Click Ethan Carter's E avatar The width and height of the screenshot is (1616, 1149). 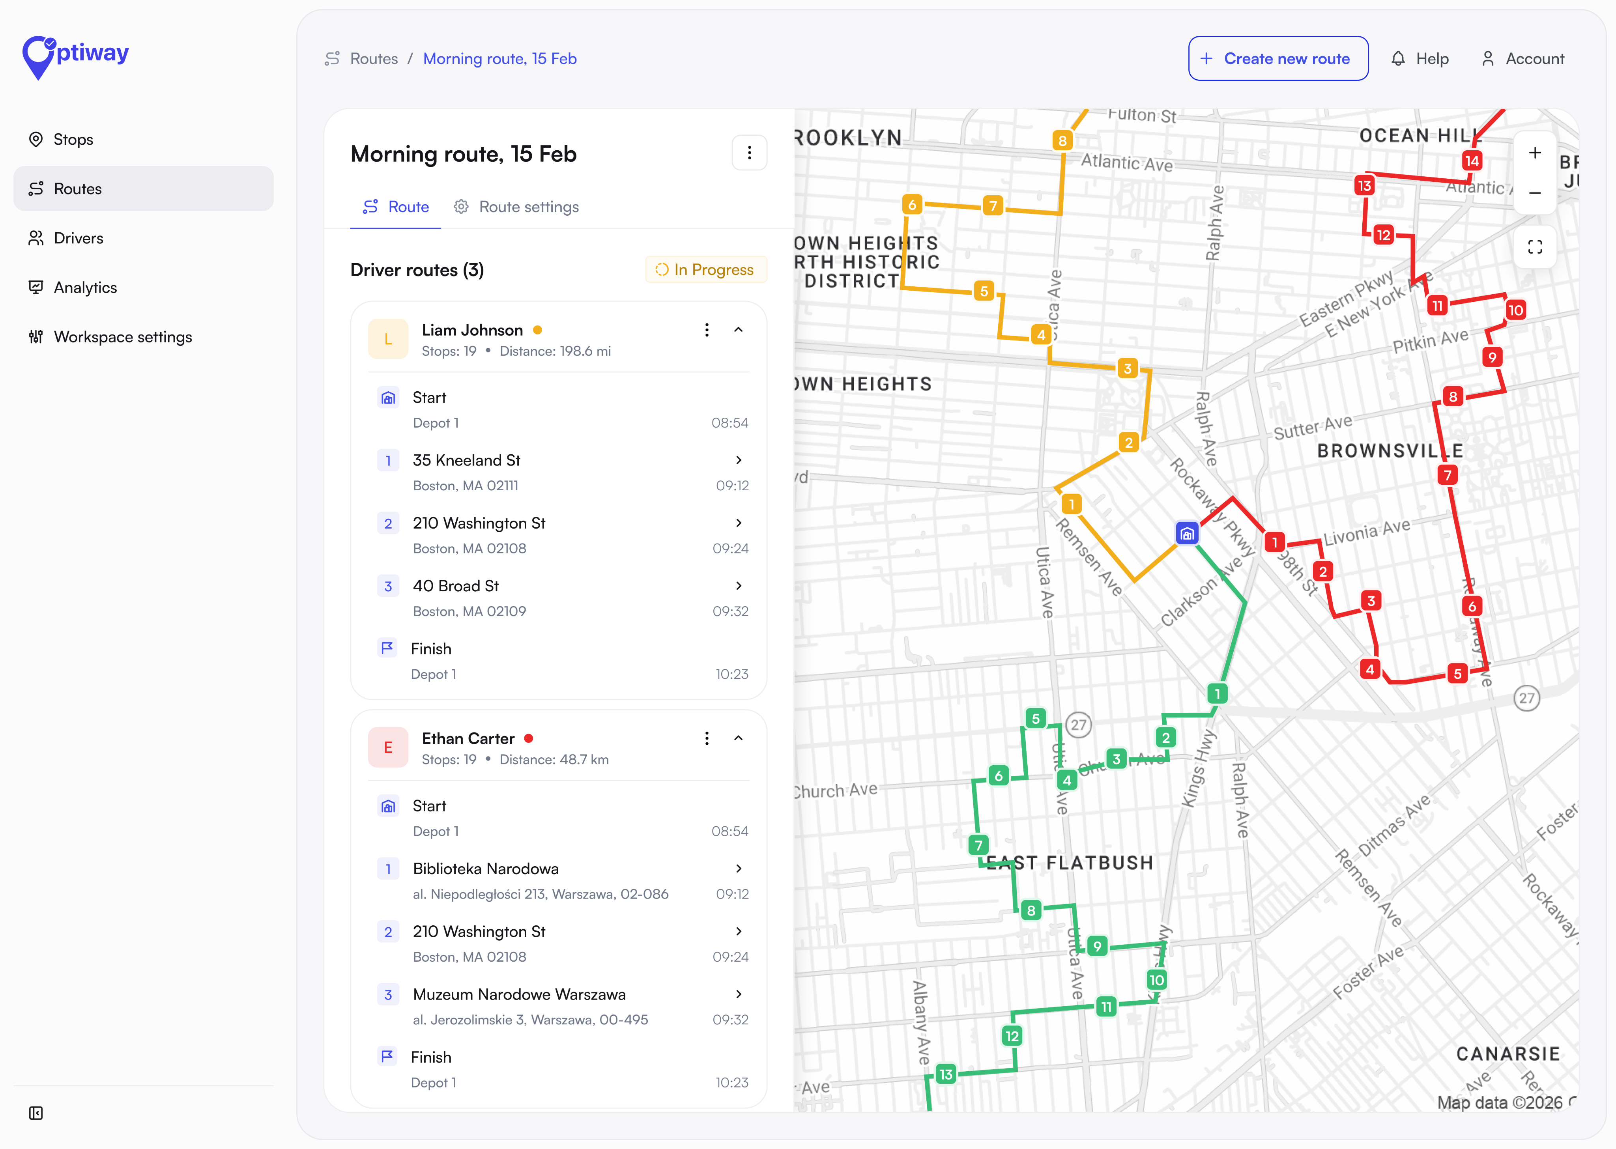coord(388,747)
